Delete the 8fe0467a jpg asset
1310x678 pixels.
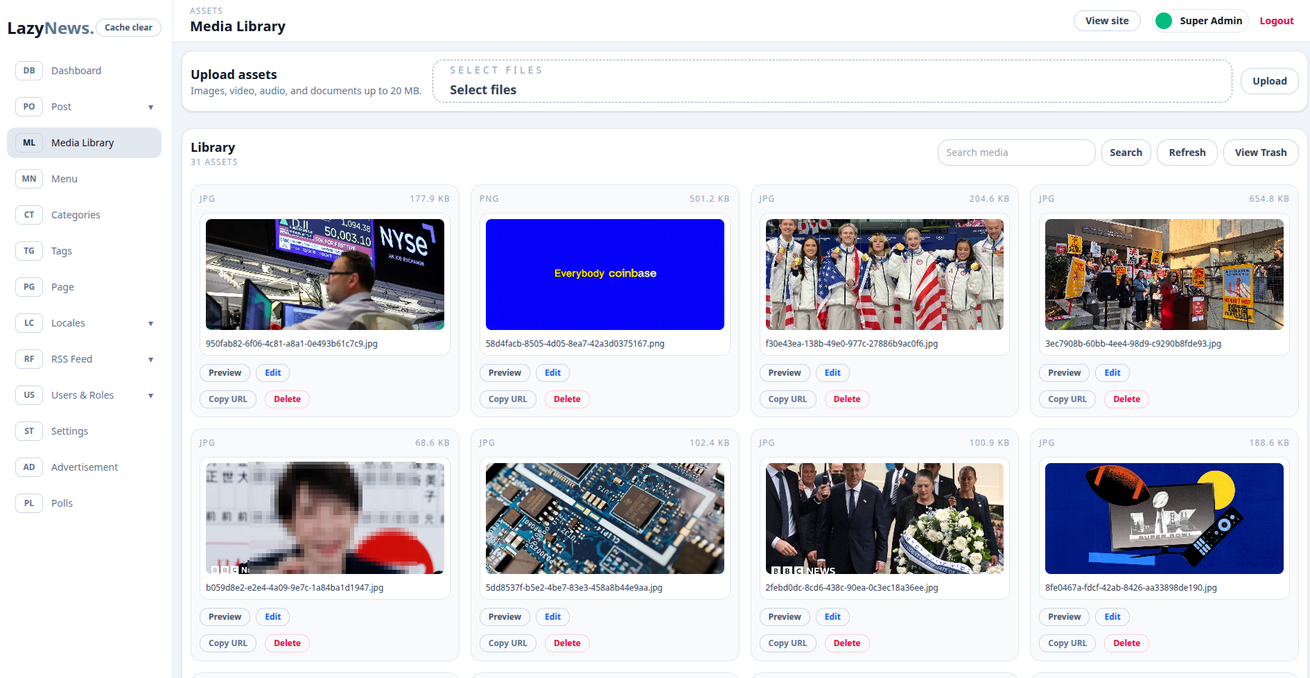(x=1126, y=643)
